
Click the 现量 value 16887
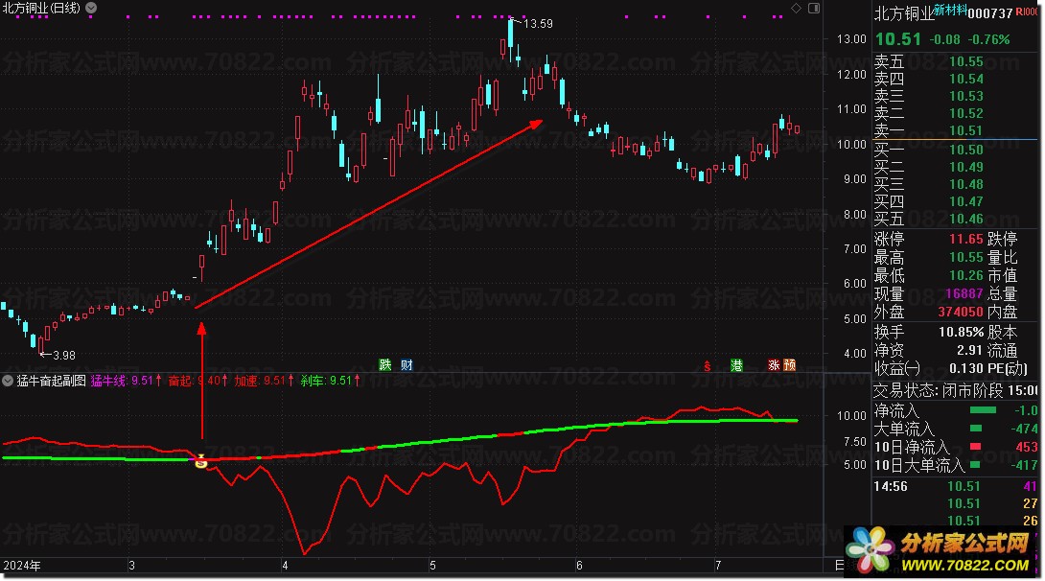(964, 293)
